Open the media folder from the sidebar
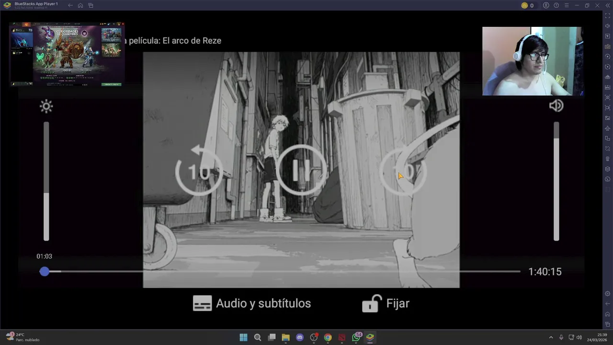This screenshot has height=345, width=613. tap(608, 118)
